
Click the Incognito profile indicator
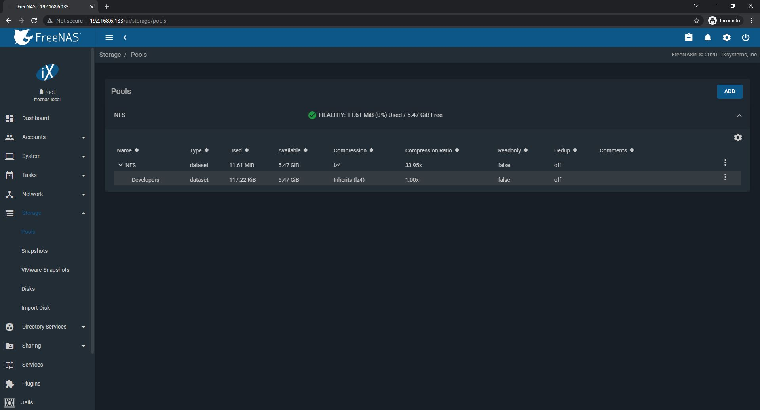tap(725, 21)
